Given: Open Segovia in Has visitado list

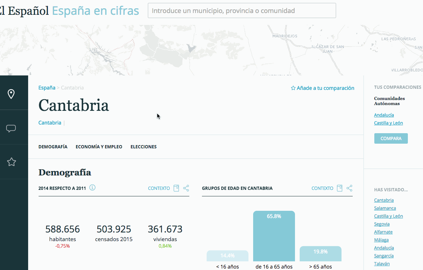Looking at the screenshot, I should coord(382,224).
